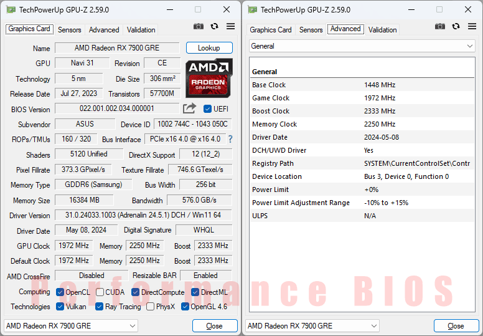Screen dimensions: 483x336
Task: Click GPU-Z app icon in right title bar
Action: click(252, 10)
